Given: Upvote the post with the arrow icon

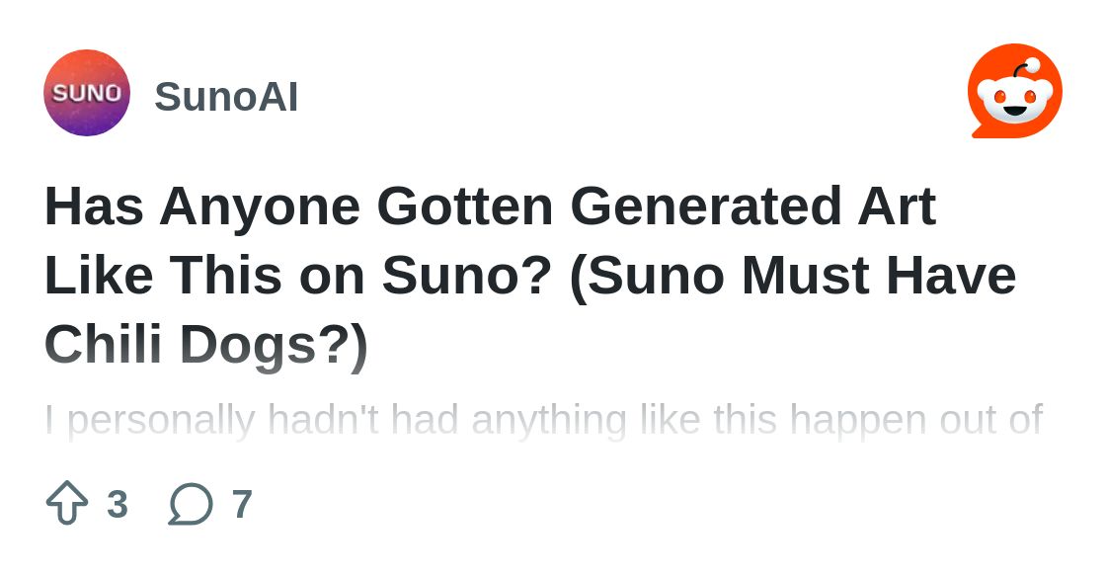Looking at the screenshot, I should tap(67, 502).
